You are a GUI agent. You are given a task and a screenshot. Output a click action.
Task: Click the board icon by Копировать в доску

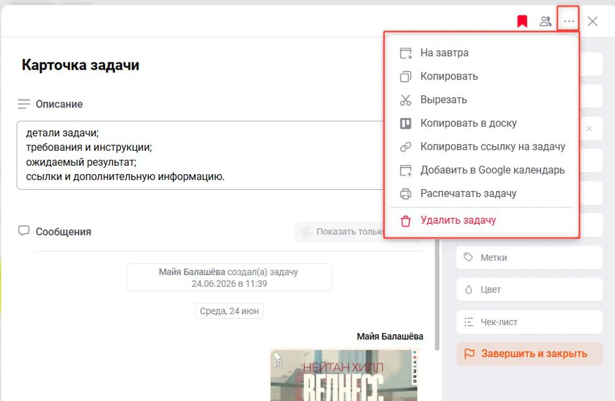[405, 124]
